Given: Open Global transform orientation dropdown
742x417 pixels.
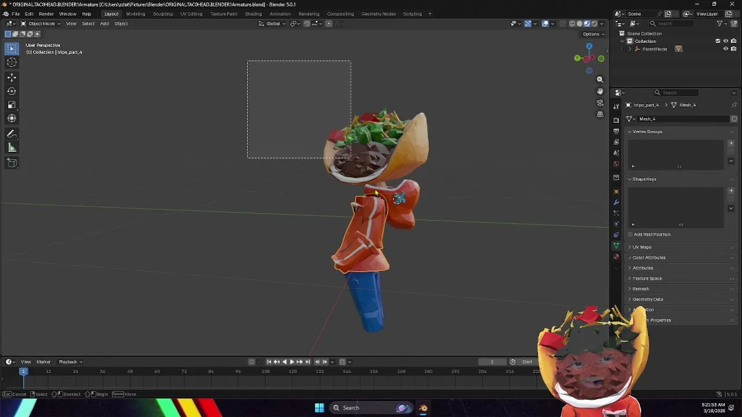Looking at the screenshot, I should point(272,24).
